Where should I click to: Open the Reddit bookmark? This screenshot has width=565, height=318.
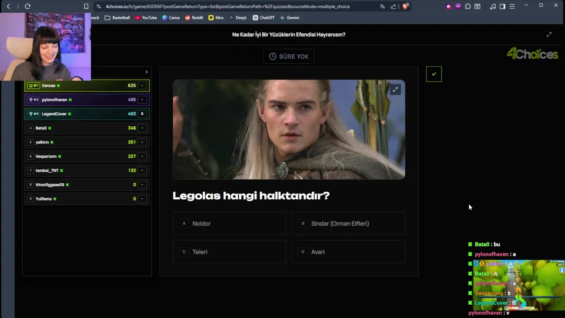point(194,18)
